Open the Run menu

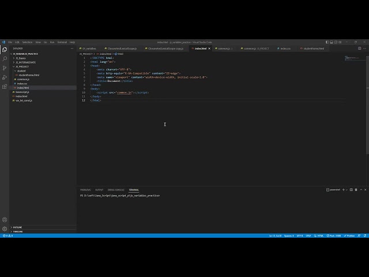coord(52,42)
